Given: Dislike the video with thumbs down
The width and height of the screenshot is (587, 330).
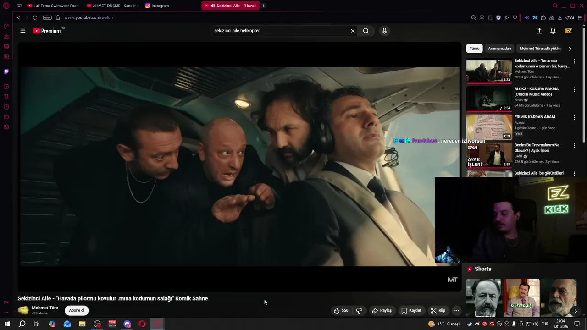Looking at the screenshot, I should click(x=359, y=310).
